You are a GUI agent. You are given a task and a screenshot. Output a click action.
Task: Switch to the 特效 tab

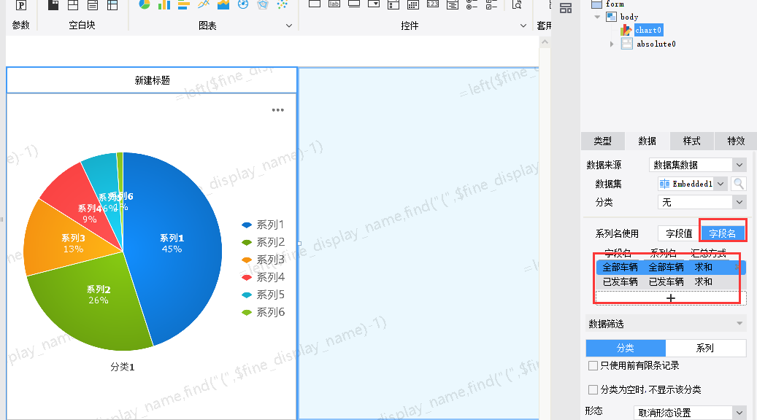736,141
